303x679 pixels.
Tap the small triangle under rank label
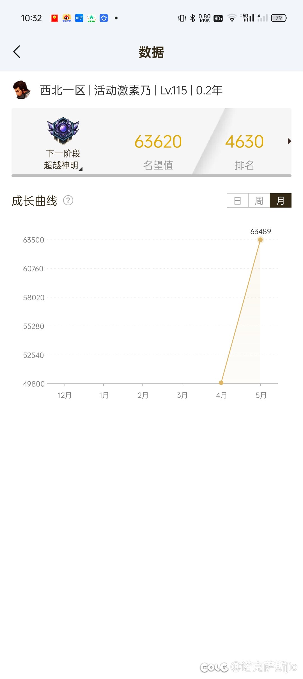click(x=81, y=169)
